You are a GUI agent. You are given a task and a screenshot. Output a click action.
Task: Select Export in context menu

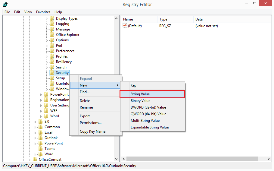click(95, 116)
